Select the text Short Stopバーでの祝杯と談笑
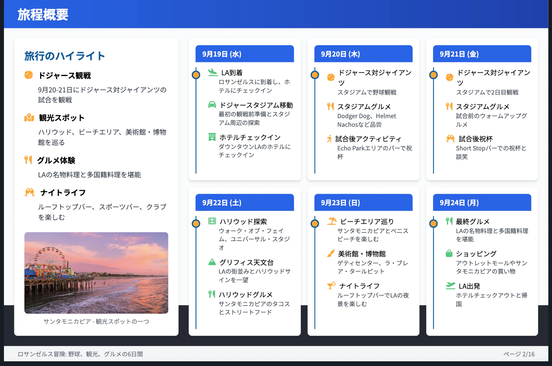The height and width of the screenshot is (366, 552). [x=491, y=153]
